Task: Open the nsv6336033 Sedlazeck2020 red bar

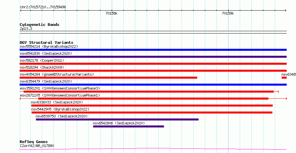Action: click(x=152, y=106)
